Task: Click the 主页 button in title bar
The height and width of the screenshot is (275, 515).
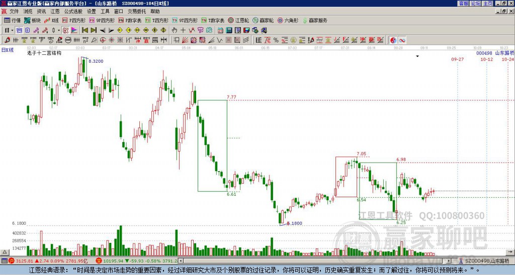Action: (487, 4)
